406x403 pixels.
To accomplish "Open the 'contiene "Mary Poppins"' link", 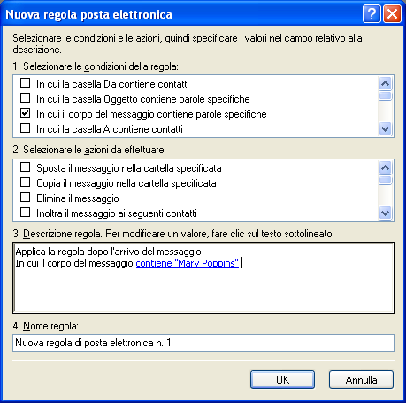I will tap(187, 263).
